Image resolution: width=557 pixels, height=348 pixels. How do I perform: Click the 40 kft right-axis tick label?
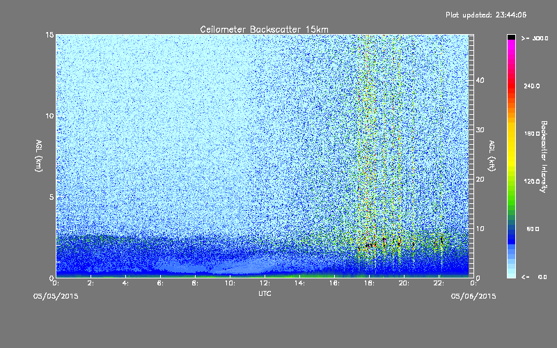point(480,80)
